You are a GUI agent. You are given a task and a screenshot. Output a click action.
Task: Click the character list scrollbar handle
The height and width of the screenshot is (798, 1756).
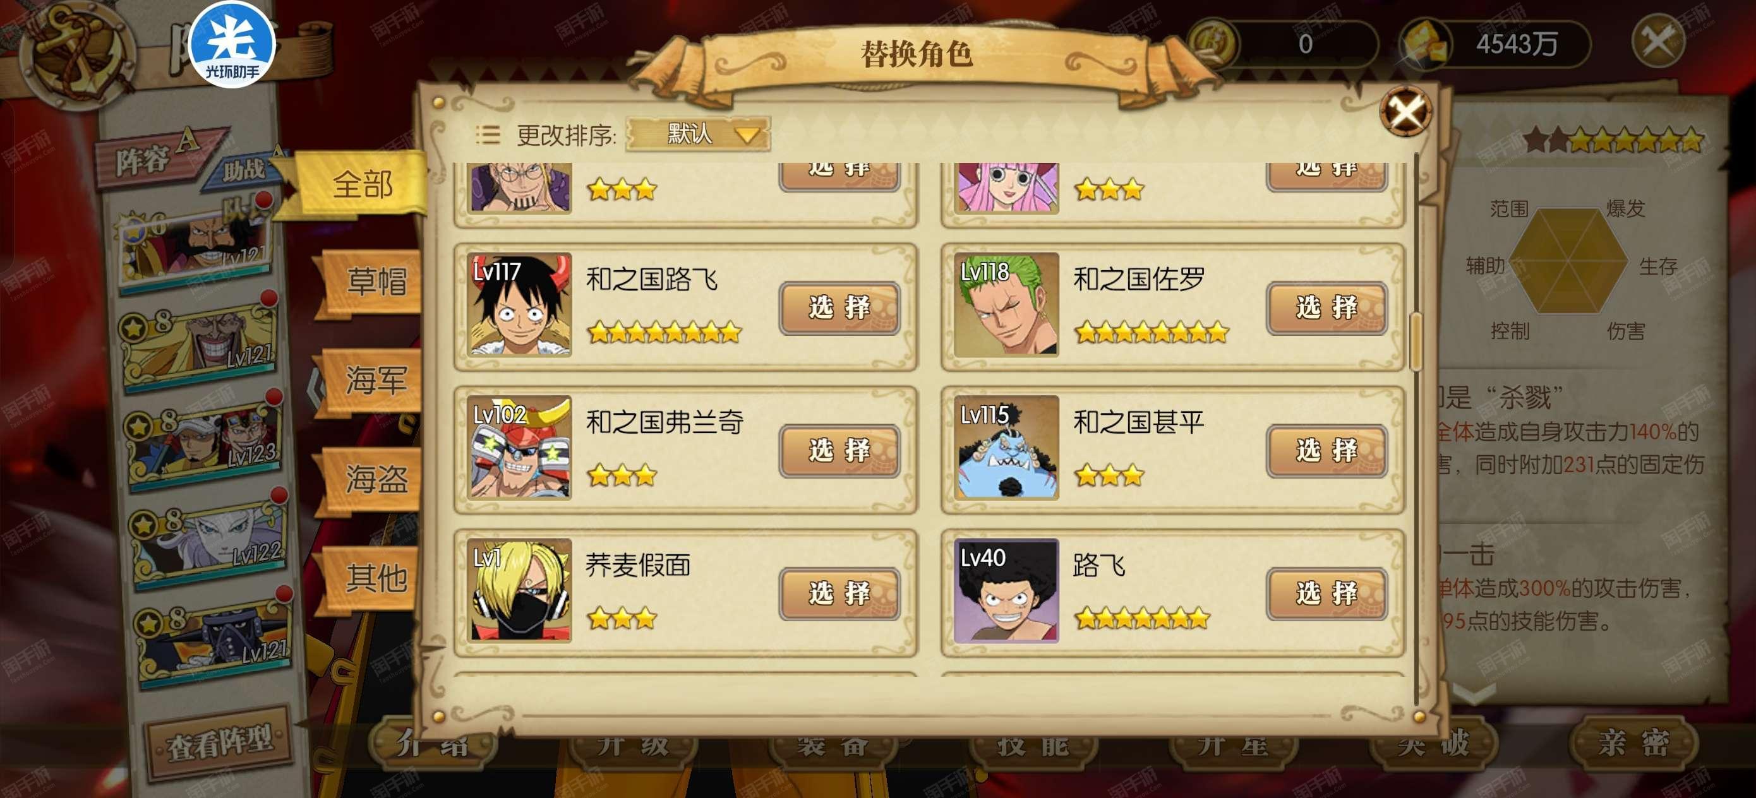pyautogui.click(x=1415, y=342)
